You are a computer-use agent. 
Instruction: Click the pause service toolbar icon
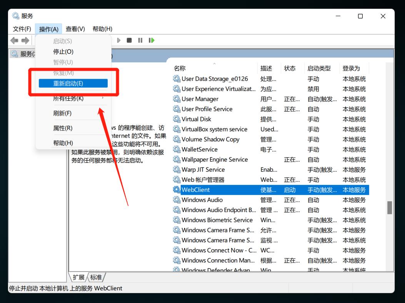[x=140, y=40]
